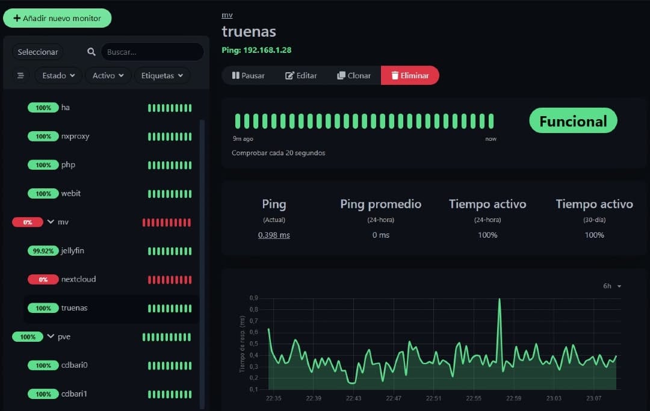
Task: Open the mv parent group link
Action: coord(227,15)
